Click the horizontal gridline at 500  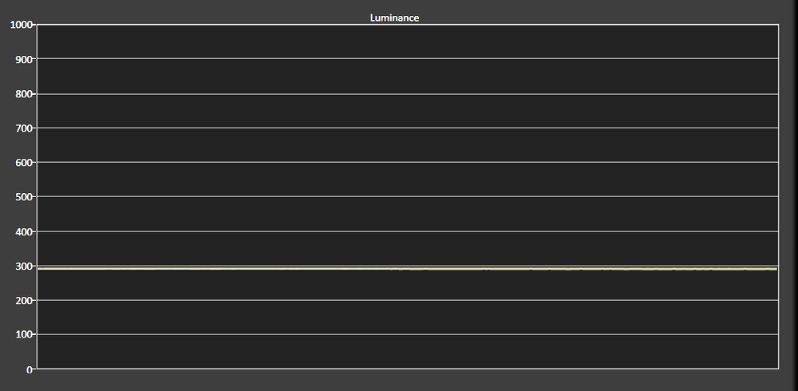tap(407, 196)
